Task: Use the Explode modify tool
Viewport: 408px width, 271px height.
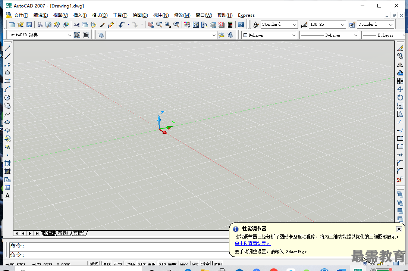Action: coord(400,180)
